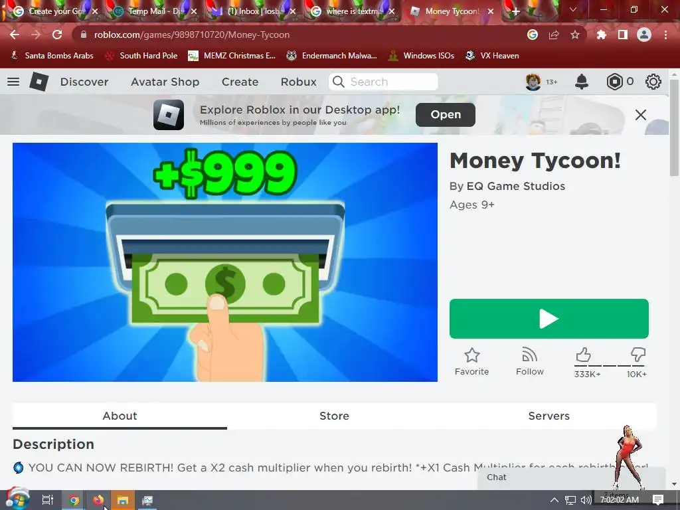
Task: Click the like/dislike vote ratio bar
Action: pyautogui.click(x=611, y=366)
